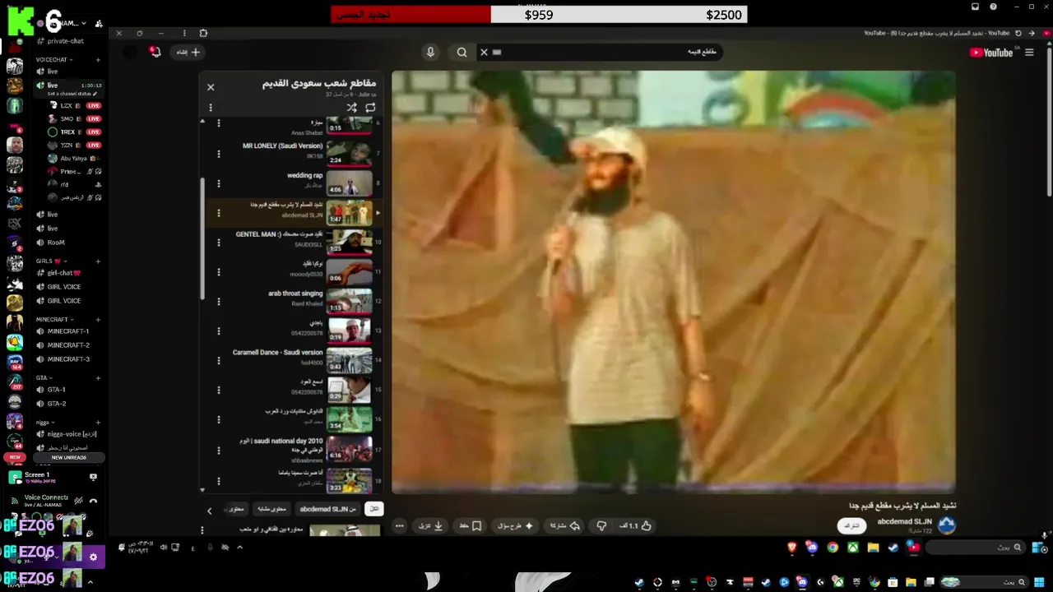The height and width of the screenshot is (592, 1053).
Task: Open abcdemad SLJN channel avatar
Action: click(x=947, y=525)
